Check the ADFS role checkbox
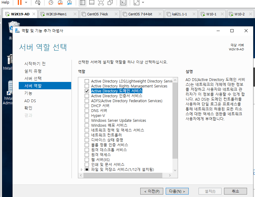Viewport: 255px width, 197px height. (x=87, y=101)
